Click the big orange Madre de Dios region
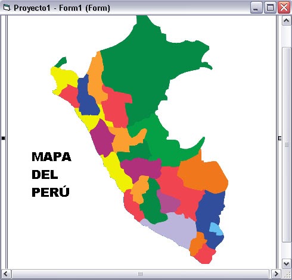The width and height of the screenshot is (292, 280). click(x=204, y=174)
